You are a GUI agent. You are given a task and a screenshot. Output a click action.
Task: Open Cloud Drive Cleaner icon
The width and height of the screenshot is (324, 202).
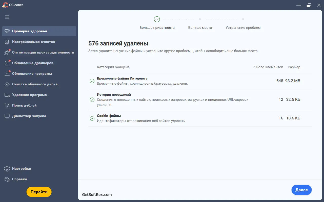[x=7, y=84]
